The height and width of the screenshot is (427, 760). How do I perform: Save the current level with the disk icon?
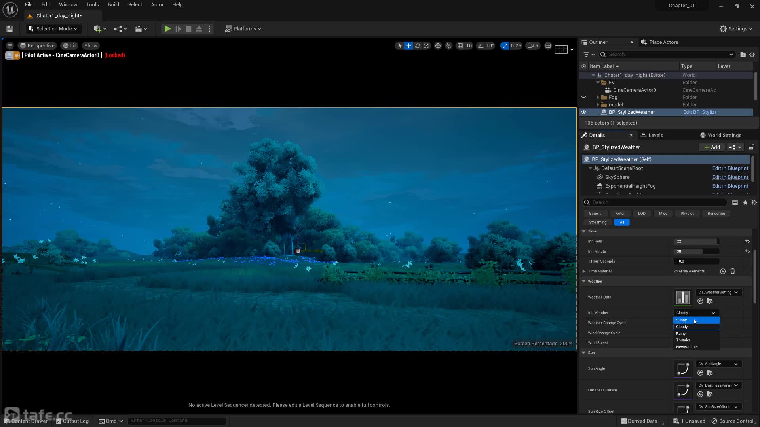click(9, 29)
